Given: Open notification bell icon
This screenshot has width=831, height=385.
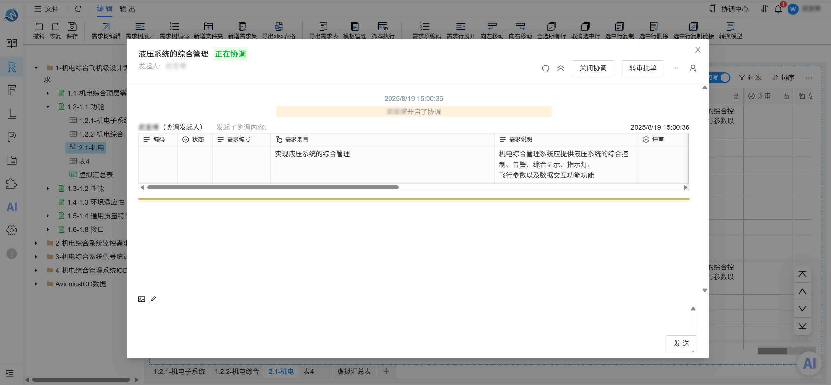Looking at the screenshot, I should [778, 9].
